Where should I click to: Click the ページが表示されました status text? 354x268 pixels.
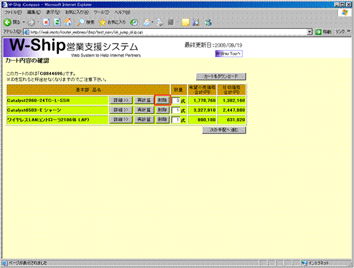click(x=28, y=263)
